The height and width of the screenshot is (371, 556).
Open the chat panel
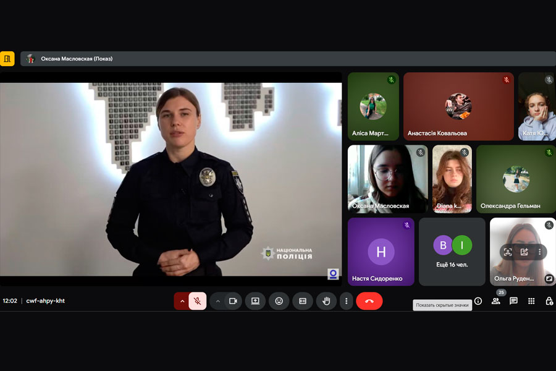click(513, 301)
